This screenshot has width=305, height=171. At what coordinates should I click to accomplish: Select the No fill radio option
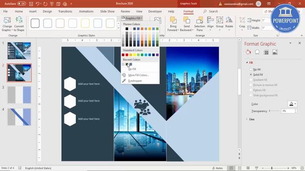251,69
